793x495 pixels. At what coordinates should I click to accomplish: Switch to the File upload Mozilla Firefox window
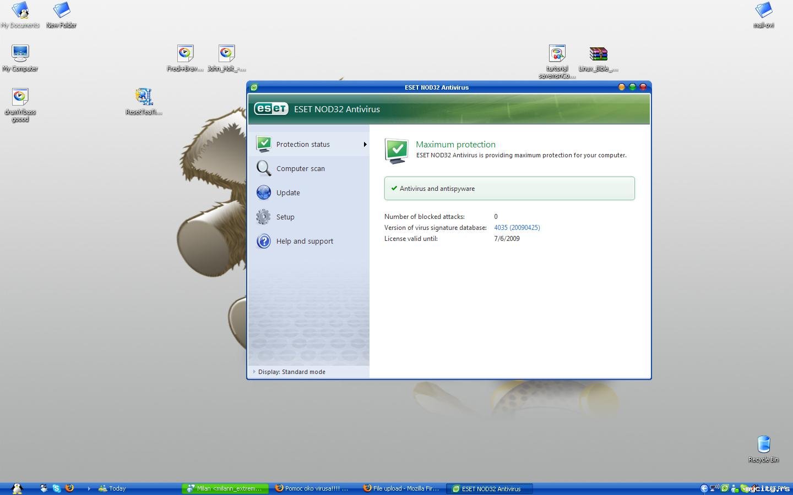[401, 488]
